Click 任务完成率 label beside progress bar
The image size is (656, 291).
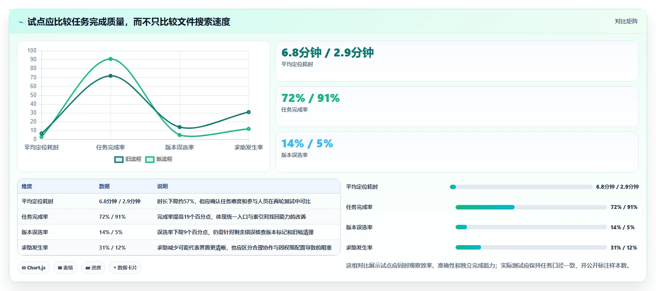pos(360,207)
